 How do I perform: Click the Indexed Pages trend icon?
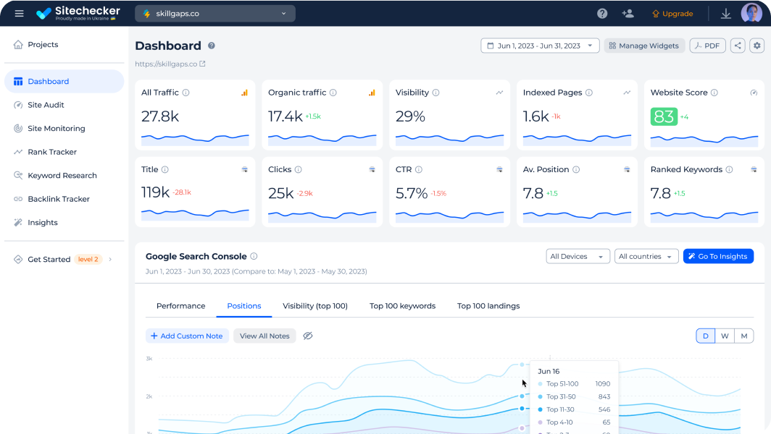pyautogui.click(x=627, y=93)
